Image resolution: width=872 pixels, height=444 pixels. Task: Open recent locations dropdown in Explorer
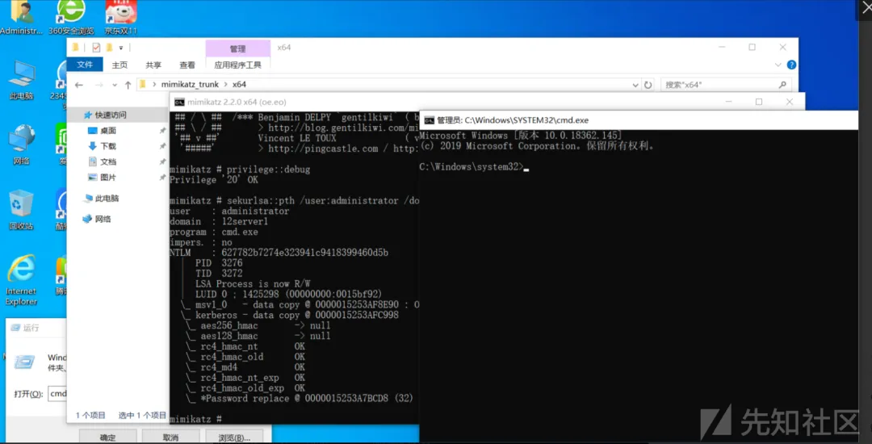(115, 85)
